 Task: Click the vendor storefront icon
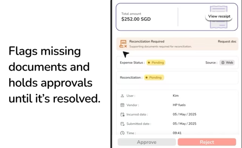(122, 105)
